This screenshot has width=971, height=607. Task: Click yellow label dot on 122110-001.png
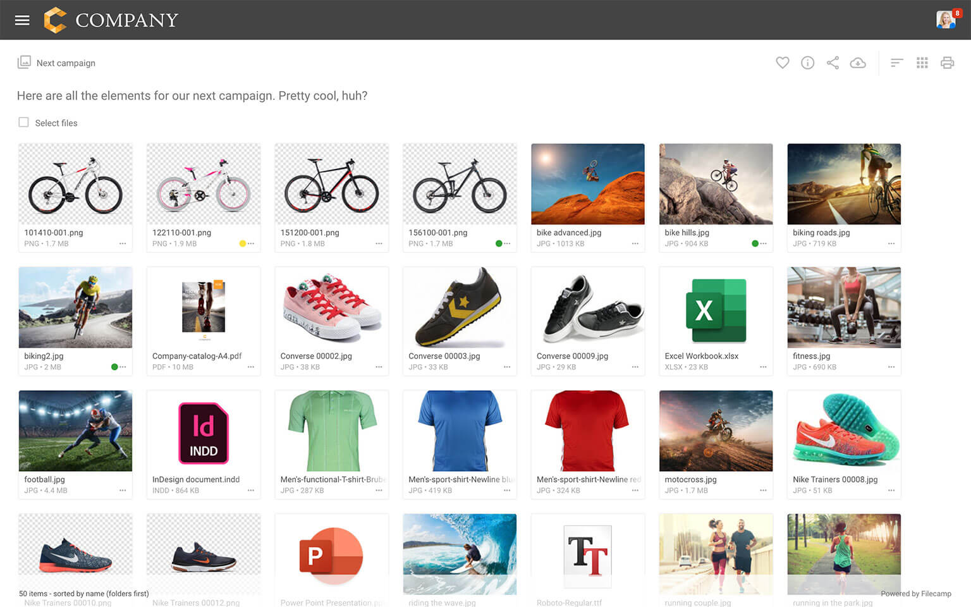coord(242,243)
